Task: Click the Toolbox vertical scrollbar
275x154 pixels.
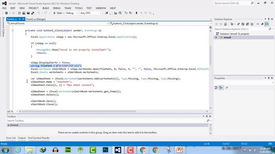Action: click(x=211, y=129)
